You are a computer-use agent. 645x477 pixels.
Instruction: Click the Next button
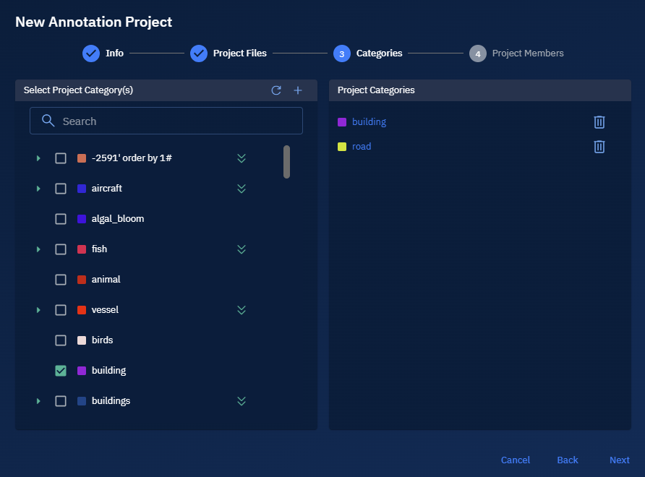pyautogui.click(x=619, y=460)
